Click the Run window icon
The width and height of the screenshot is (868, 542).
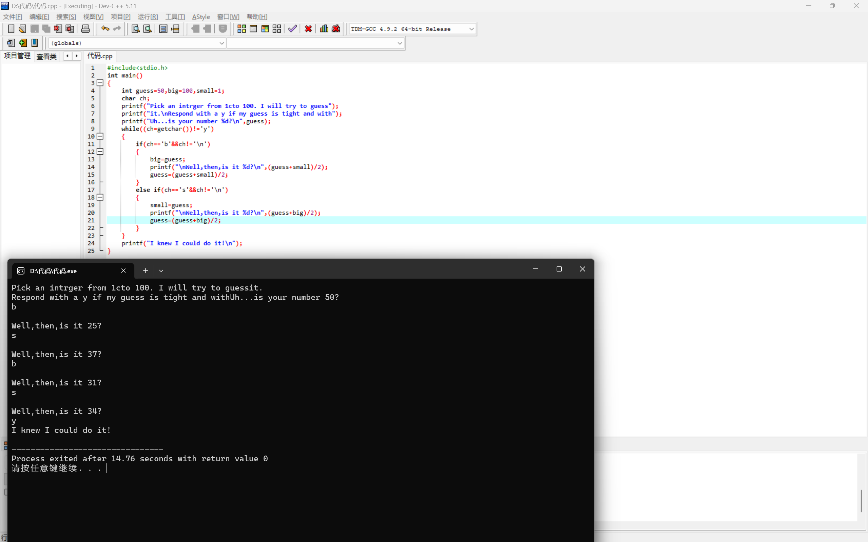pyautogui.click(x=253, y=29)
